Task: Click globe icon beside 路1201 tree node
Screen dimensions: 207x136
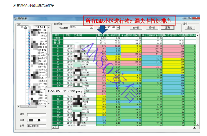Action: coord(29,53)
